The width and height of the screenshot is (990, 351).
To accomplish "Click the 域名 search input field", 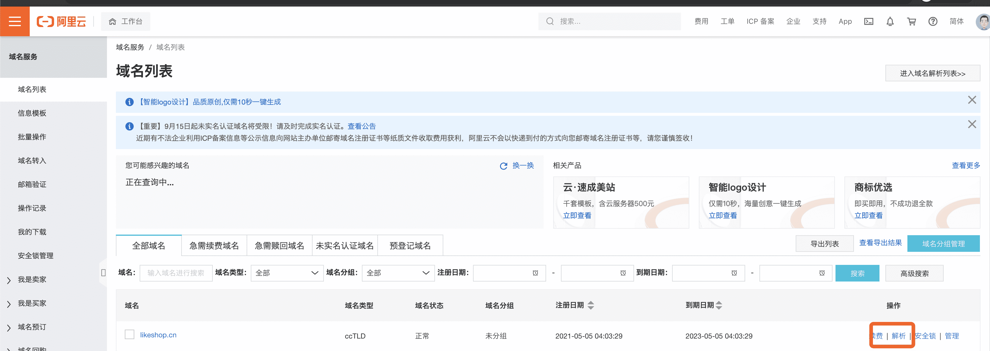I will click(176, 273).
